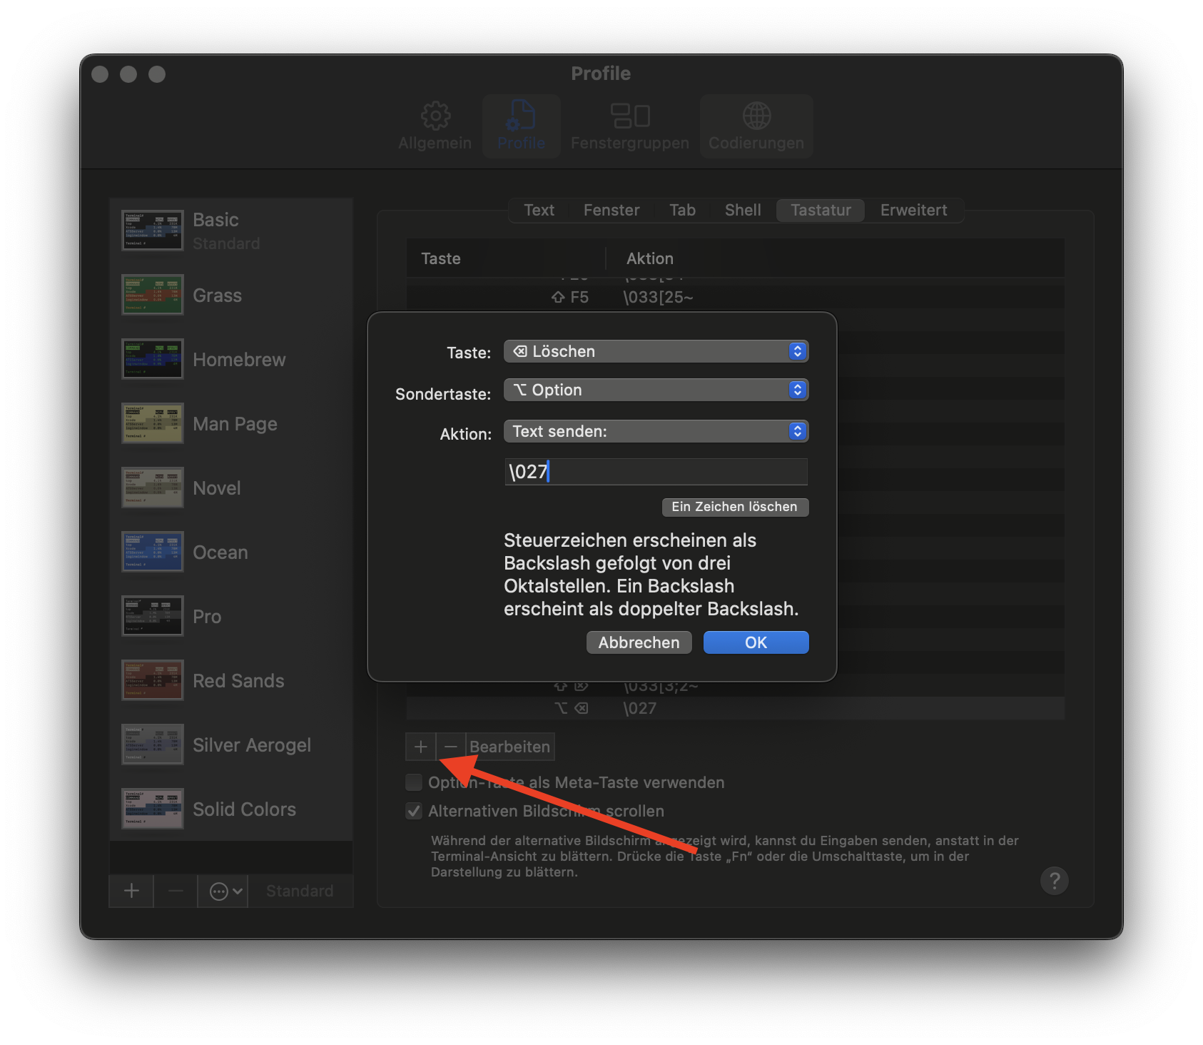
Task: Confirm the key mapping with OK
Action: [756, 642]
